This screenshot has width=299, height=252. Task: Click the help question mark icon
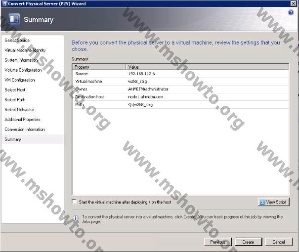[291, 12]
